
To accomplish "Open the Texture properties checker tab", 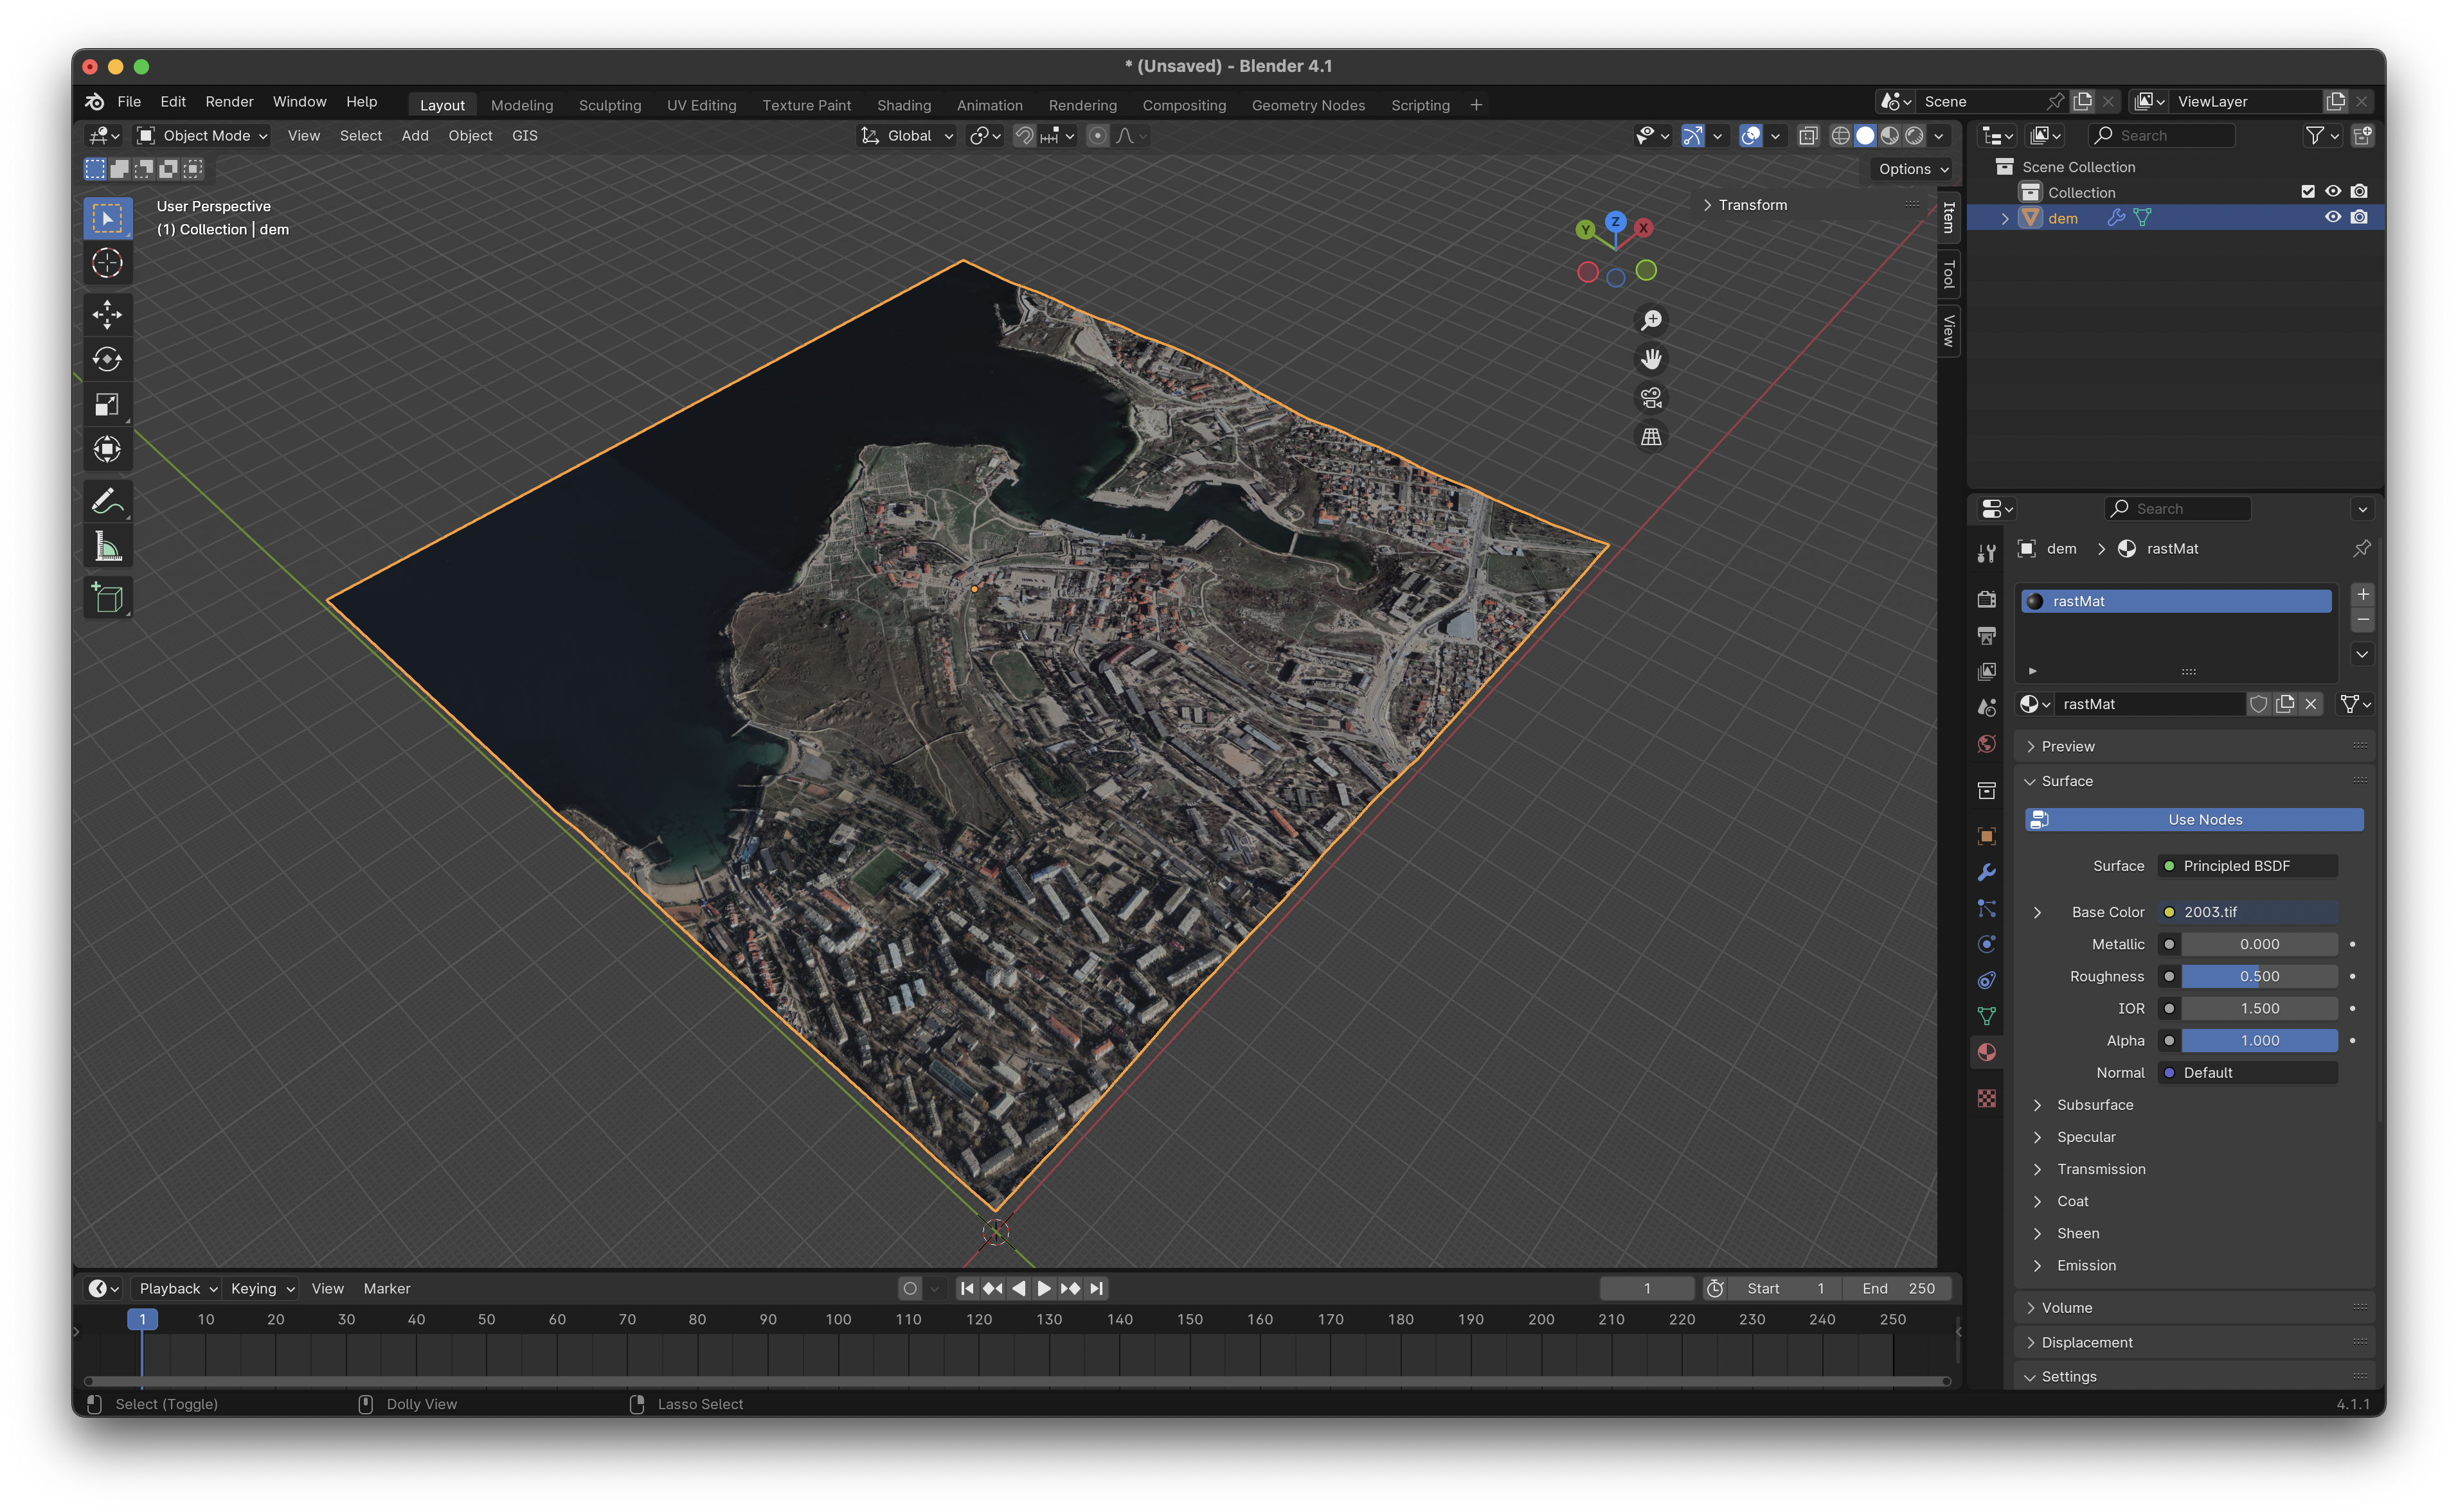I will coord(1987,1098).
